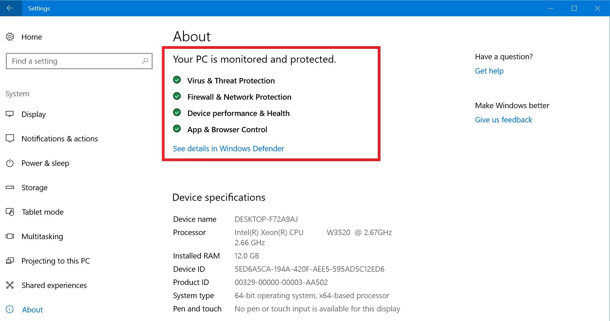Click the search magnifier icon
Viewport: 610px width, 321px height.
(145, 61)
